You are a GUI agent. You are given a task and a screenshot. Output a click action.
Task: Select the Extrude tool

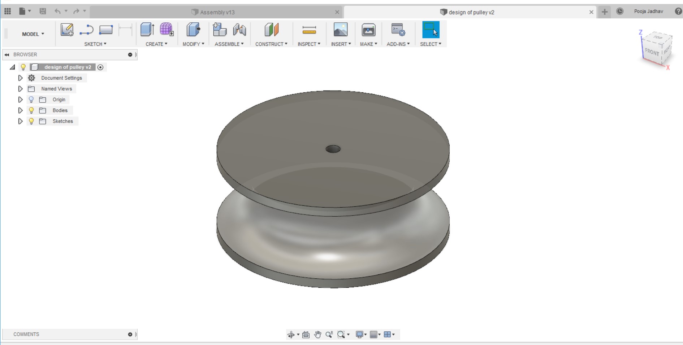[x=147, y=30]
